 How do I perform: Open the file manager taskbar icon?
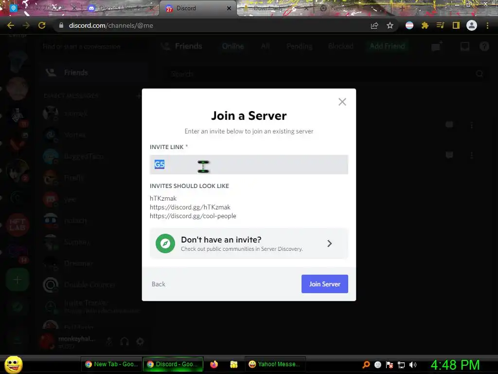click(x=234, y=364)
